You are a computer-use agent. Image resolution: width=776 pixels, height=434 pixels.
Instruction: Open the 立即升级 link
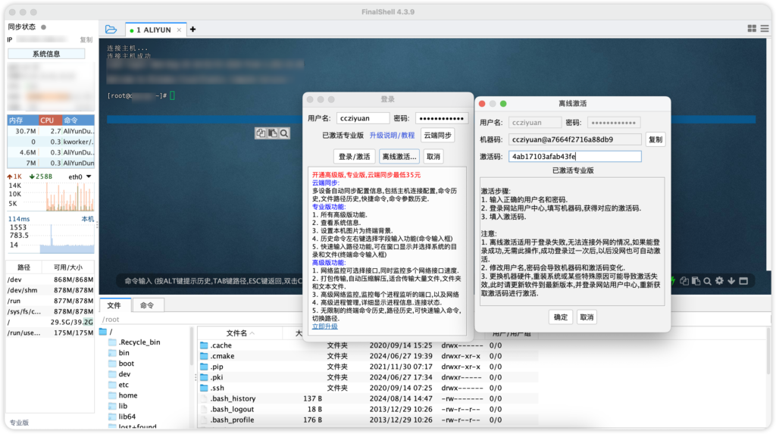pos(324,326)
